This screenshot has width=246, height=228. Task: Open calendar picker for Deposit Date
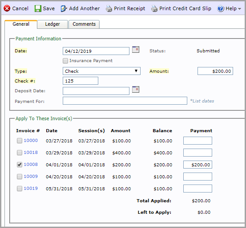[x=136, y=89]
